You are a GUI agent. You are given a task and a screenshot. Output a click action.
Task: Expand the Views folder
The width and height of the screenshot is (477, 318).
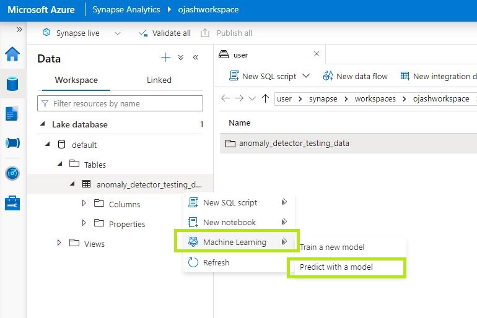tap(59, 243)
